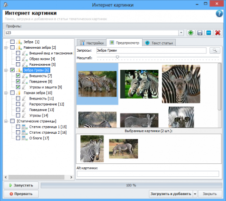Select the Поведение [13] tree item
The width and height of the screenshot is (226, 201).
42,110
